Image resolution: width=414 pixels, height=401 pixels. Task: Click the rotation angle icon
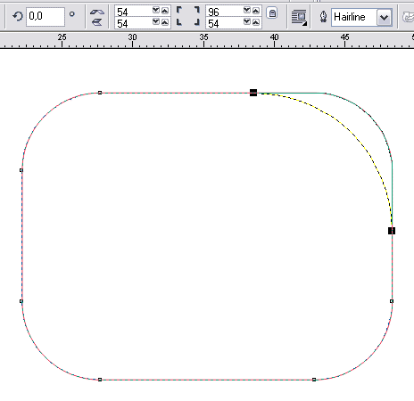pyautogui.click(x=18, y=16)
